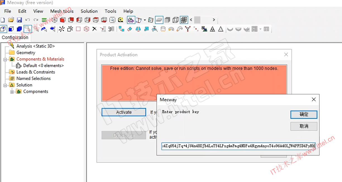Toggle rectangle selection mode

[x=28, y=29]
